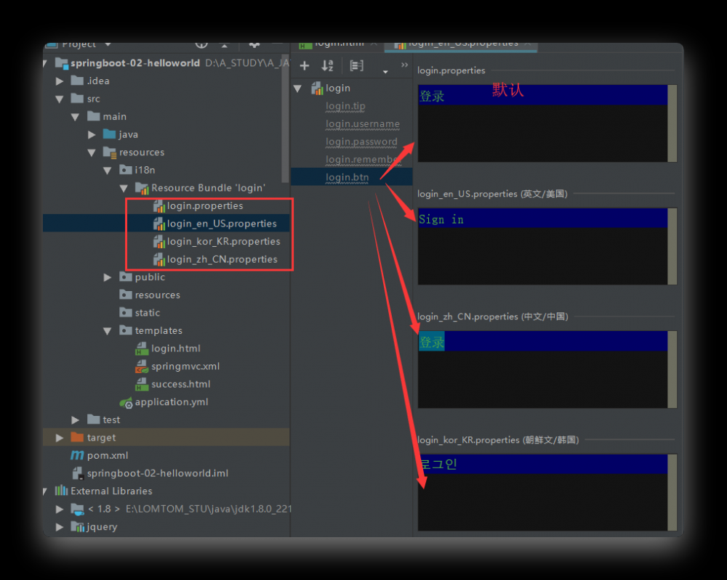727x580 pixels.
Task: Click in the login.properties default value field
Action: point(542,123)
